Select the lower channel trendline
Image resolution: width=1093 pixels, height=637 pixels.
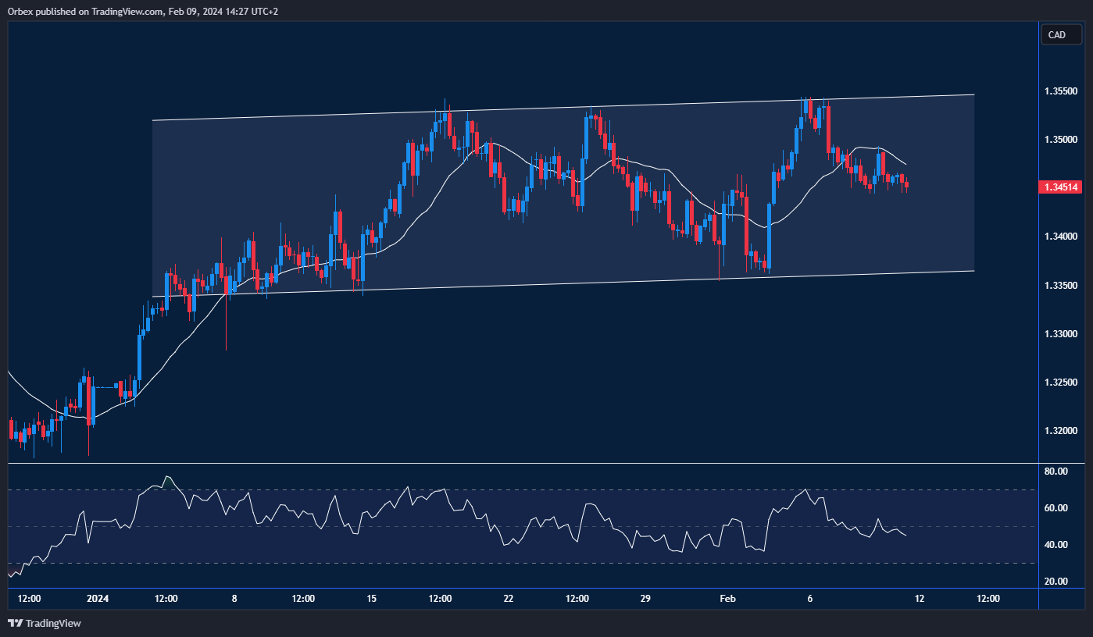[547, 285]
